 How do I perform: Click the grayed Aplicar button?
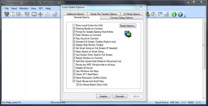tap(136, 96)
